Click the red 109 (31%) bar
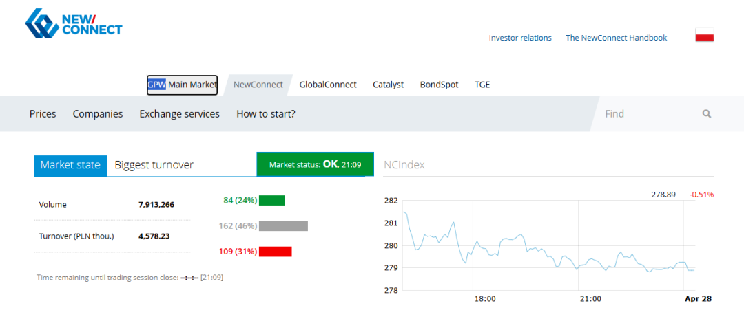 pos(275,252)
